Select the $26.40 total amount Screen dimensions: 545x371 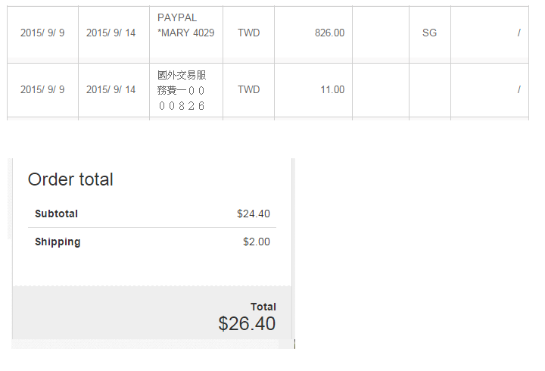tap(247, 324)
